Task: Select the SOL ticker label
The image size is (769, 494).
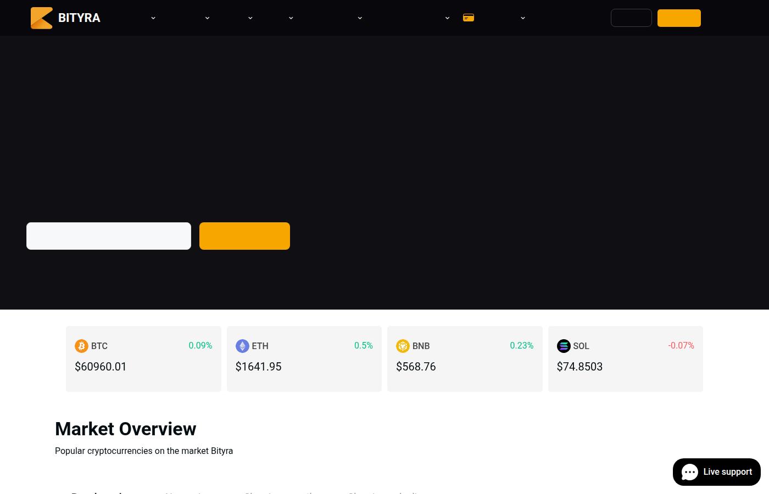Action: pyautogui.click(x=581, y=346)
